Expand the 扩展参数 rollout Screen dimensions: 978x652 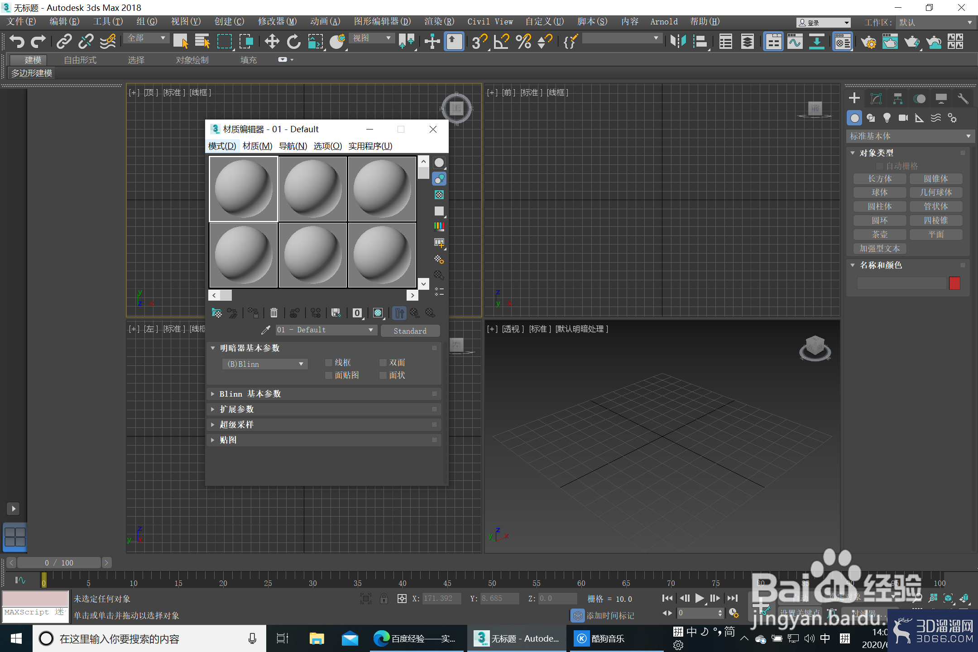coord(324,409)
